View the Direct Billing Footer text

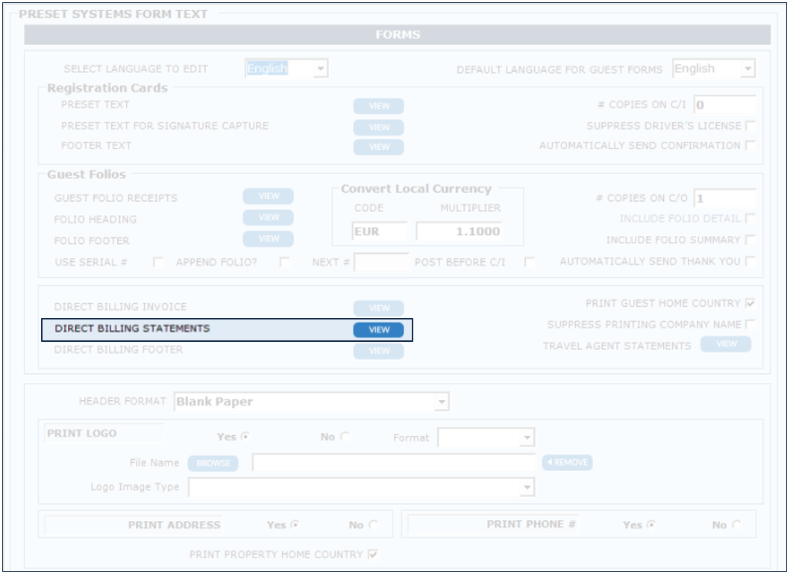coord(378,351)
